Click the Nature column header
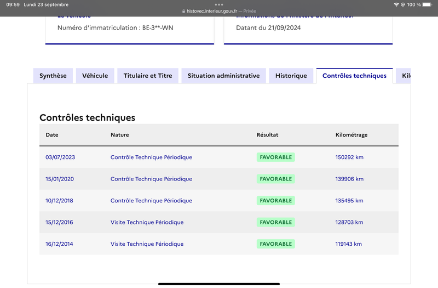The image size is (438, 288). 120,135
